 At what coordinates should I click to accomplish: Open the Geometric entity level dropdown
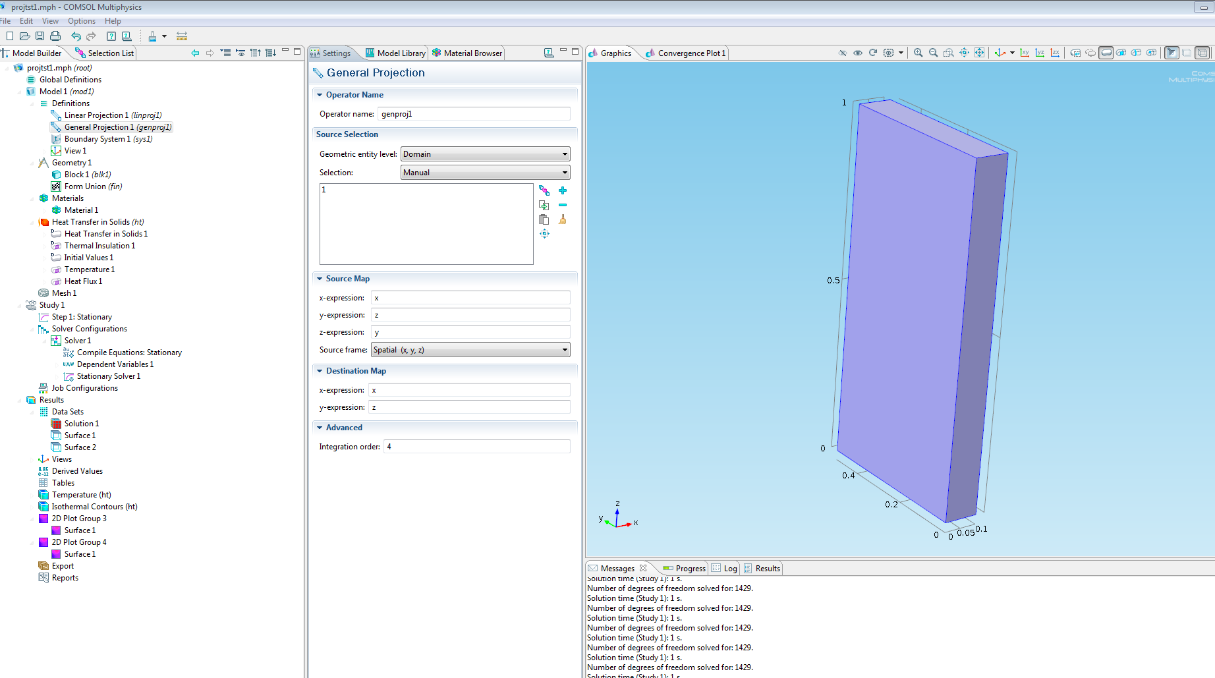pos(485,154)
